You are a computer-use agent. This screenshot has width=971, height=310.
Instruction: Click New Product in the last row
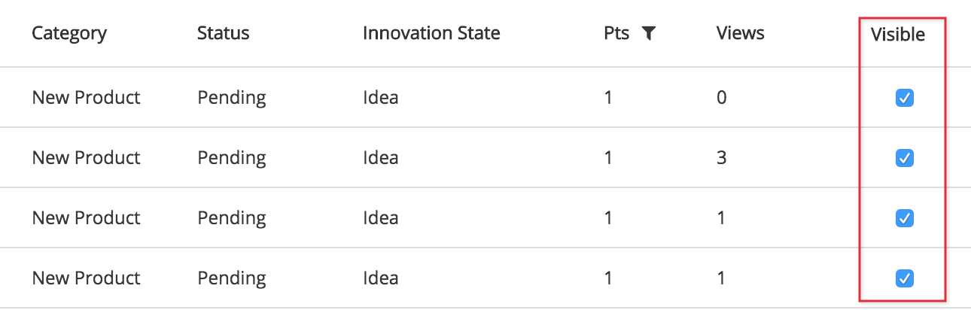(x=86, y=278)
